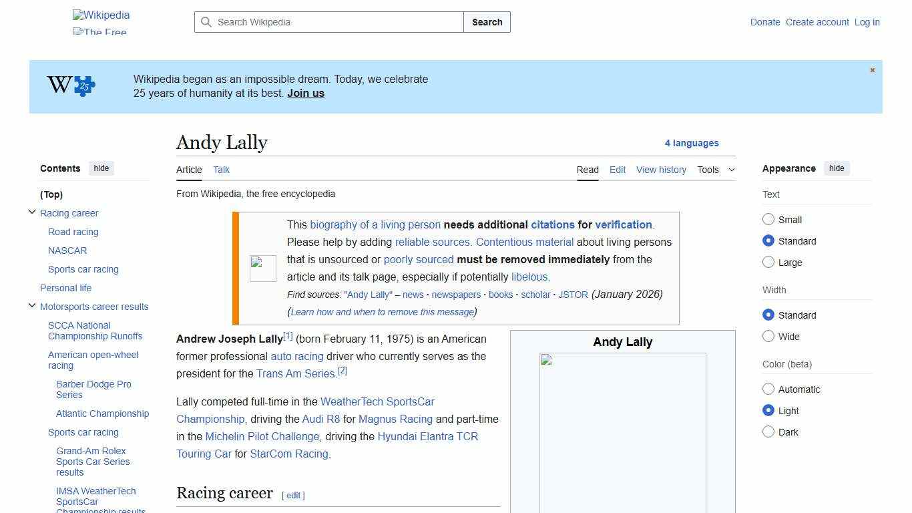
Task: Select NASCAR in the Contents sidebar
Action: point(67,250)
